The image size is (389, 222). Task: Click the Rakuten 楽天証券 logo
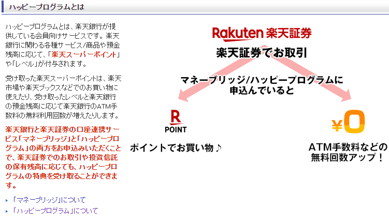coord(262,34)
